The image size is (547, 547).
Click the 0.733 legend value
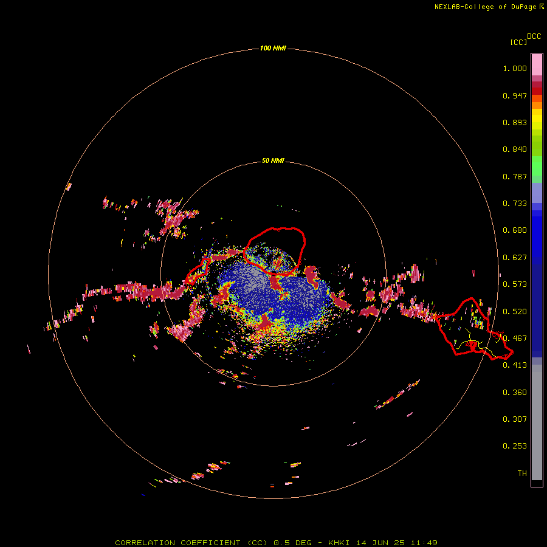[x=515, y=204]
